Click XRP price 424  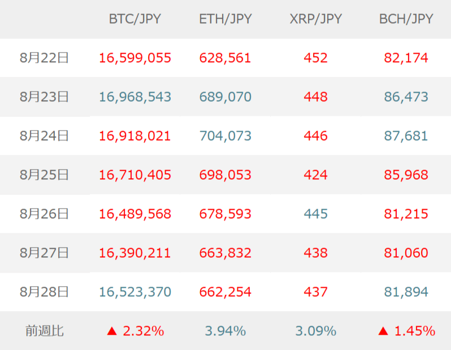tap(315, 175)
